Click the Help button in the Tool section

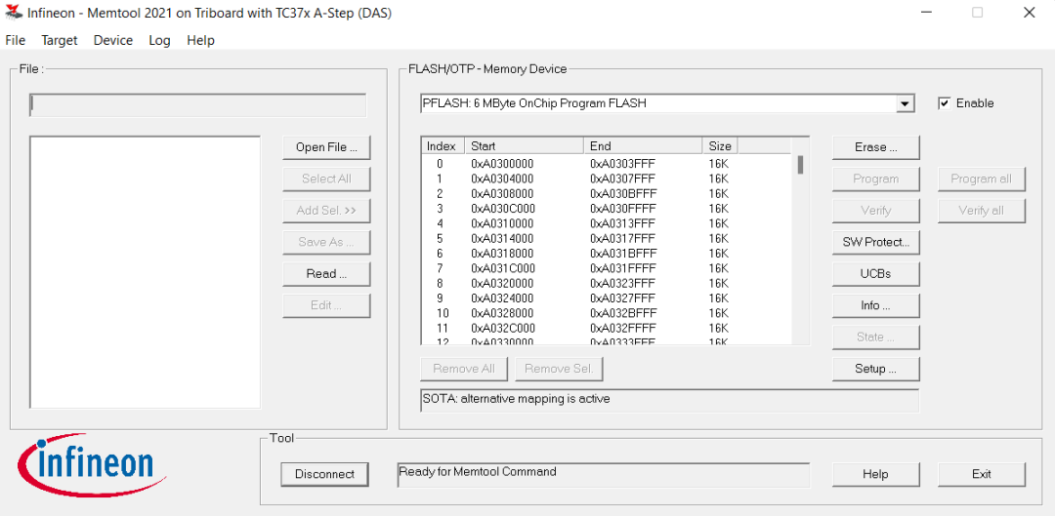pos(875,474)
